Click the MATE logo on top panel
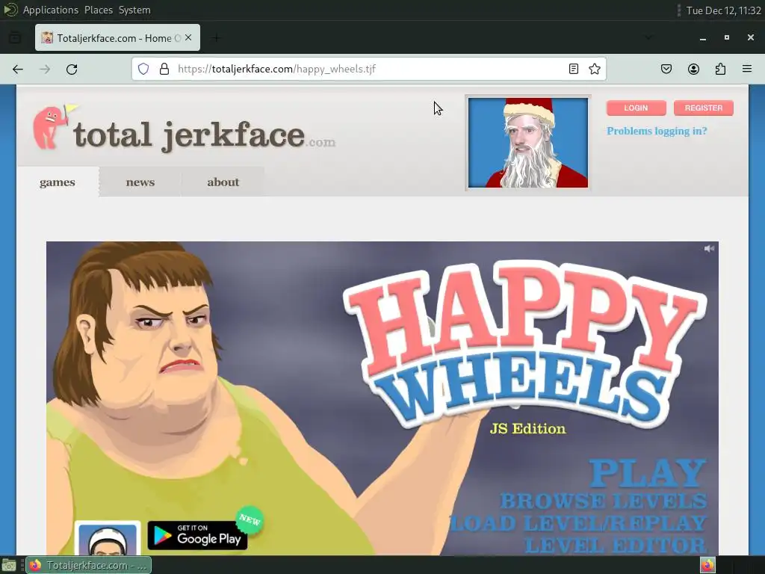The width and height of the screenshot is (765, 574). (10, 10)
